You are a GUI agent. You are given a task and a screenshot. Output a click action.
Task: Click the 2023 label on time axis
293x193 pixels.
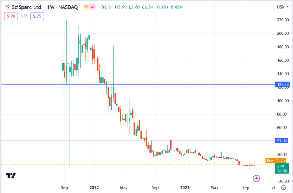click(x=185, y=187)
